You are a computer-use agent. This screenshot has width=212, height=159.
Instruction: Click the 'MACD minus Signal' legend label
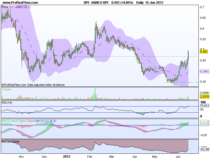(14, 121)
